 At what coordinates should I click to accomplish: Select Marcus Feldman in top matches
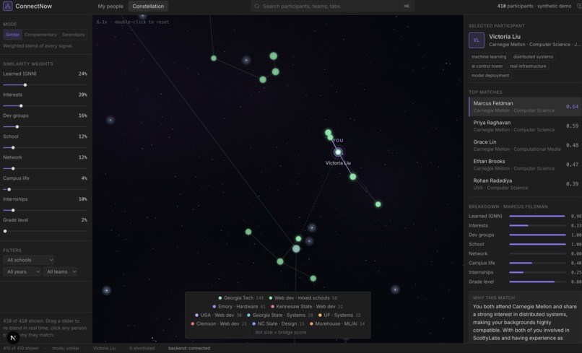pos(524,107)
